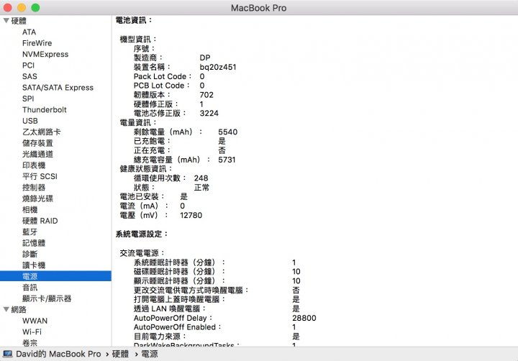The image size is (518, 361).
Task: Open SATA/SATA Express sidebar entry
Action: (x=58, y=88)
